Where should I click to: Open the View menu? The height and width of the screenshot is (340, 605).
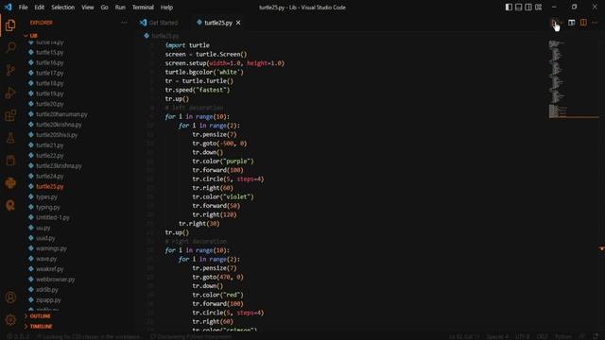(88, 8)
